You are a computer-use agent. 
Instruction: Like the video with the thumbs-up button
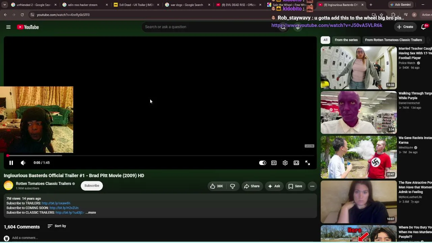tap(217, 186)
